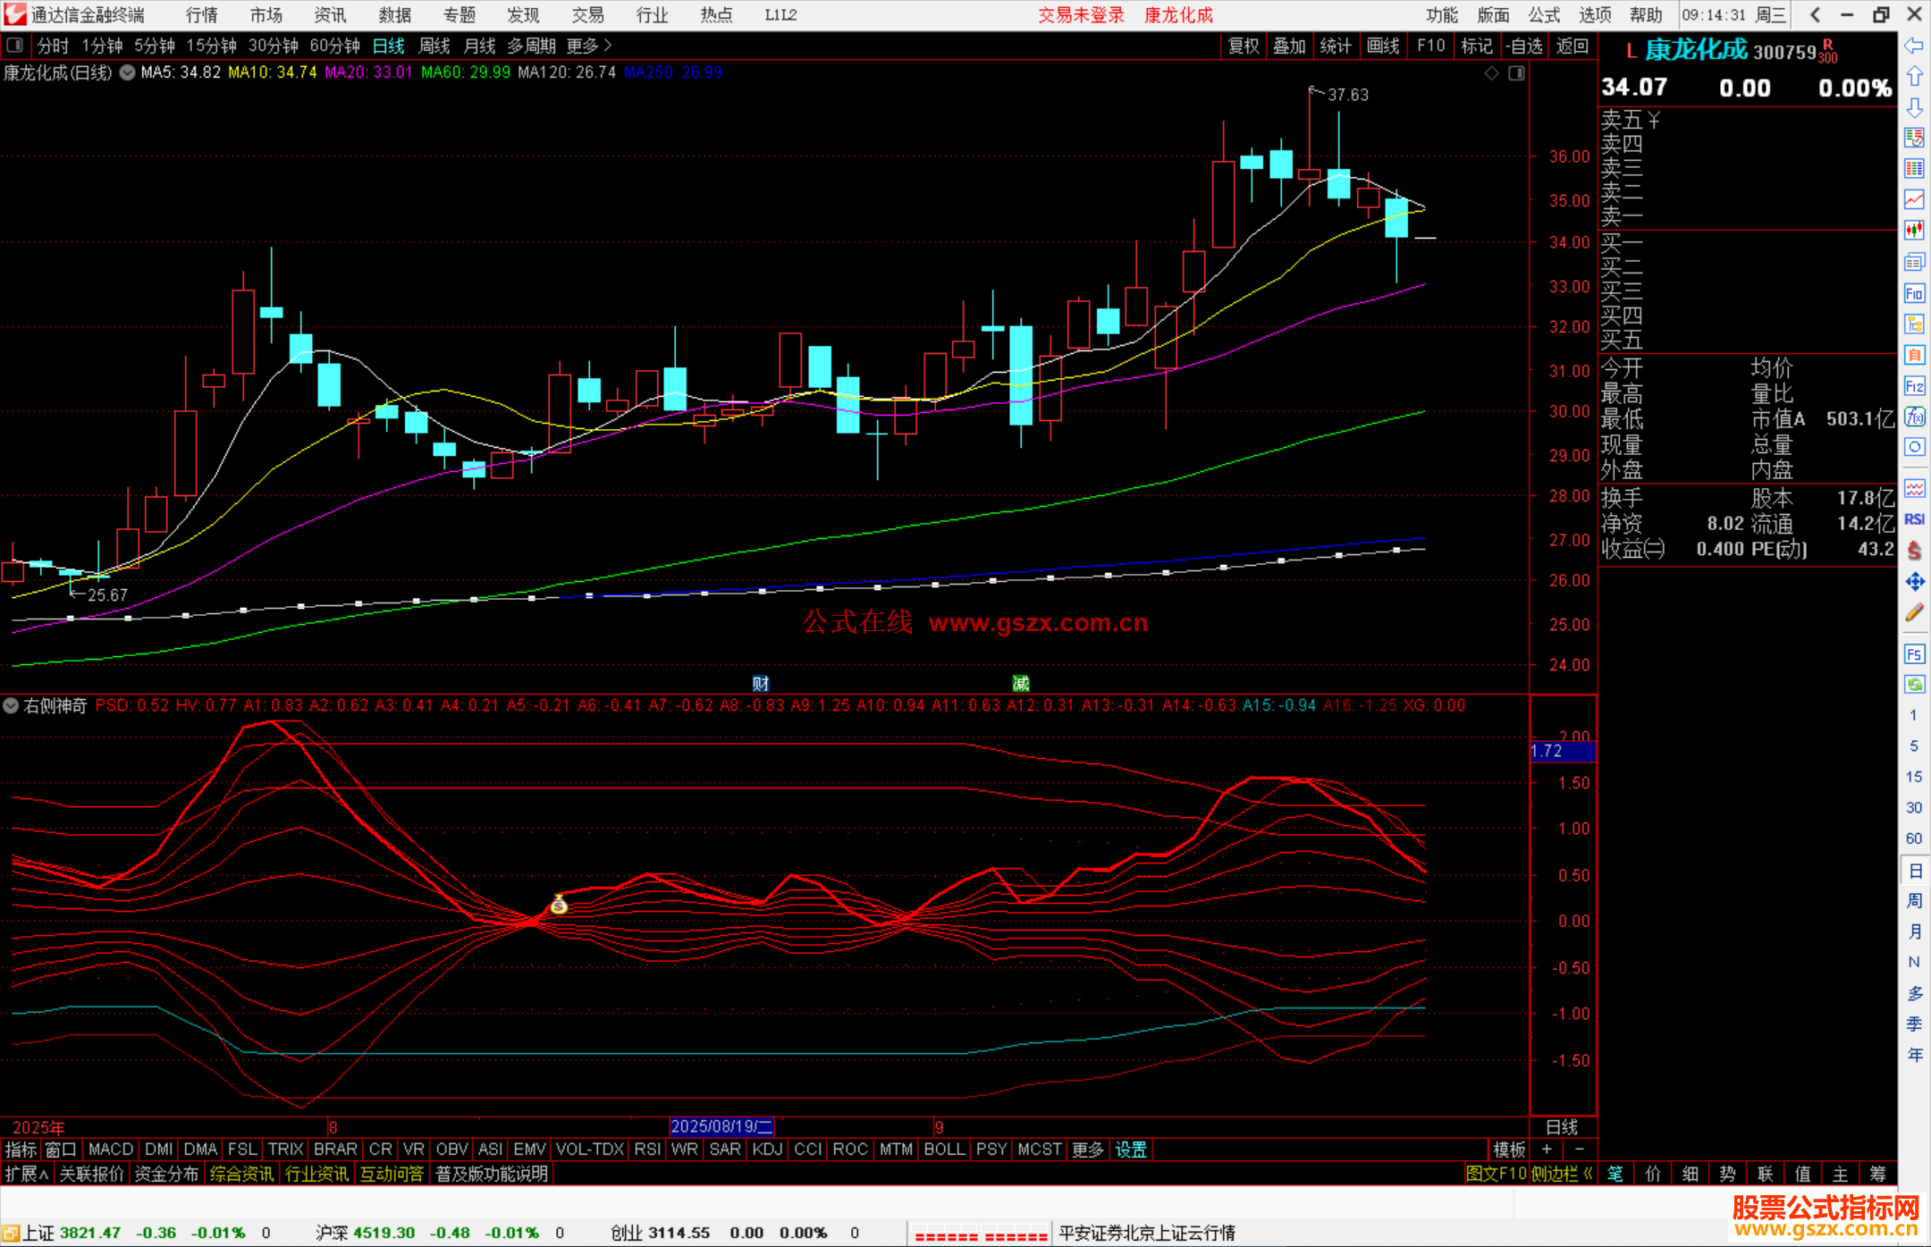Open the 公式 menu

click(1545, 15)
